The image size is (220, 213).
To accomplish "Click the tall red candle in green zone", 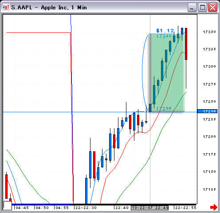I will [186, 44].
